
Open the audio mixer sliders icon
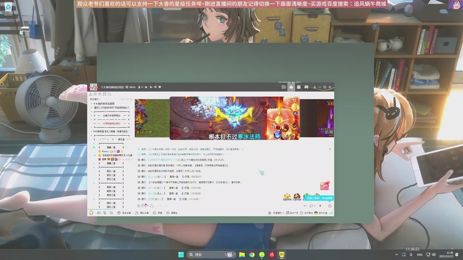[111, 213]
